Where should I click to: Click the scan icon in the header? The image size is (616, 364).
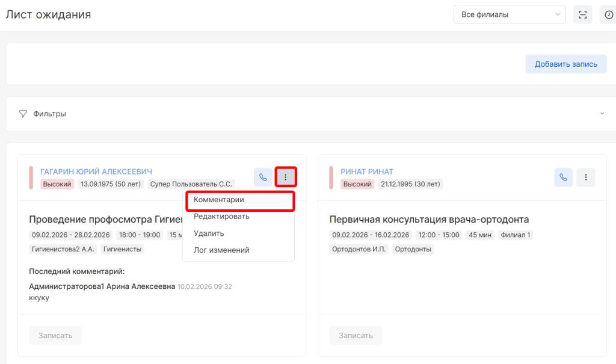[x=582, y=15]
